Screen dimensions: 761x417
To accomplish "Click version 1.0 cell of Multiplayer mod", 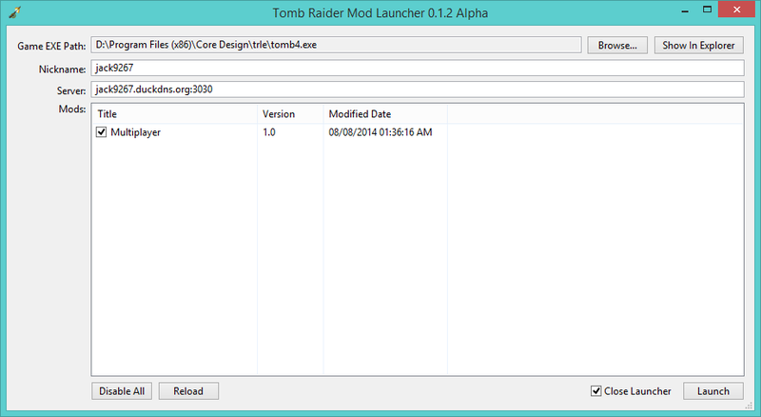I will 270,133.
